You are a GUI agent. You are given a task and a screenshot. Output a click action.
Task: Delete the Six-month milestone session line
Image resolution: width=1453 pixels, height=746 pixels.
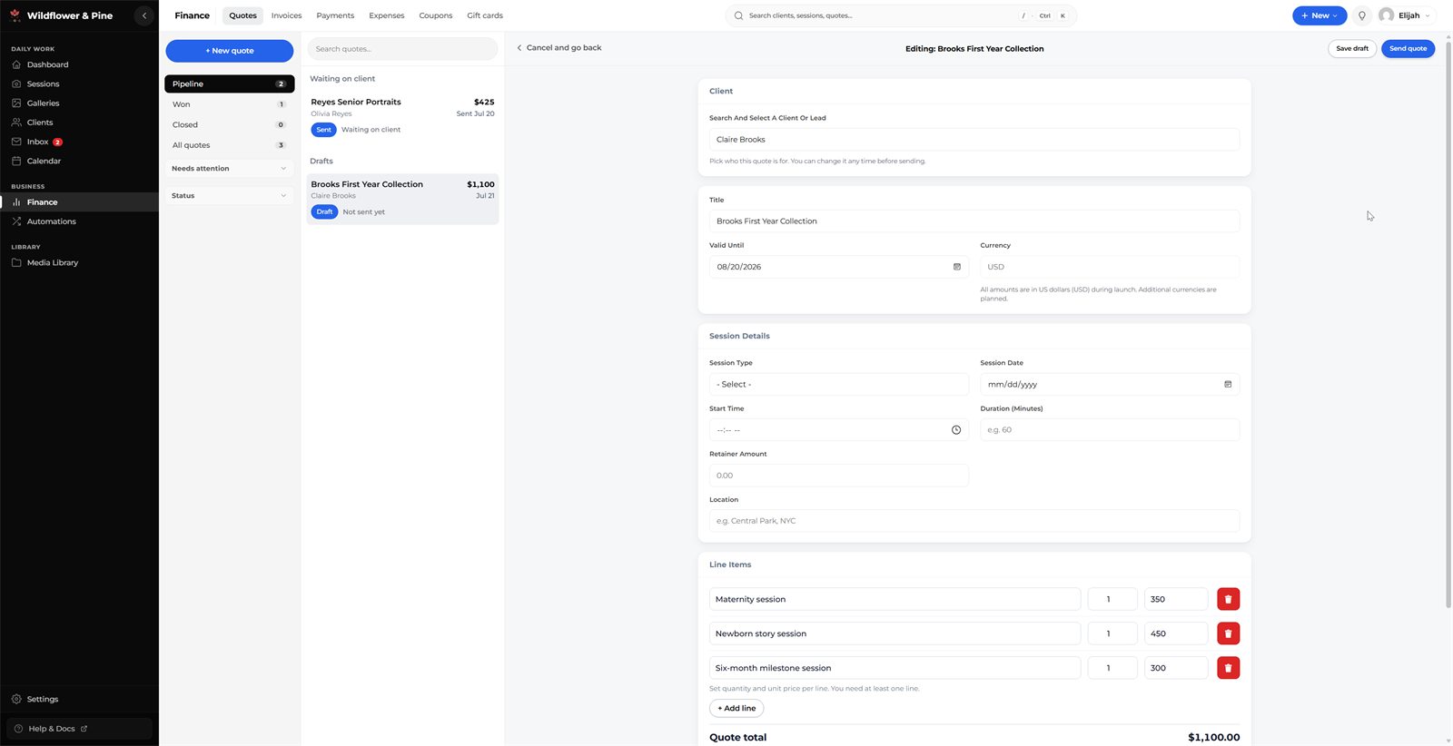[1228, 668]
